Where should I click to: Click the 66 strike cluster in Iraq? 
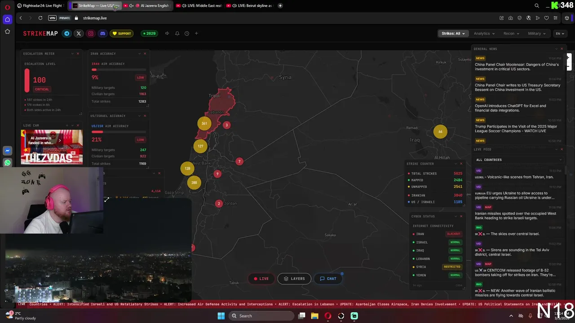[440, 131]
